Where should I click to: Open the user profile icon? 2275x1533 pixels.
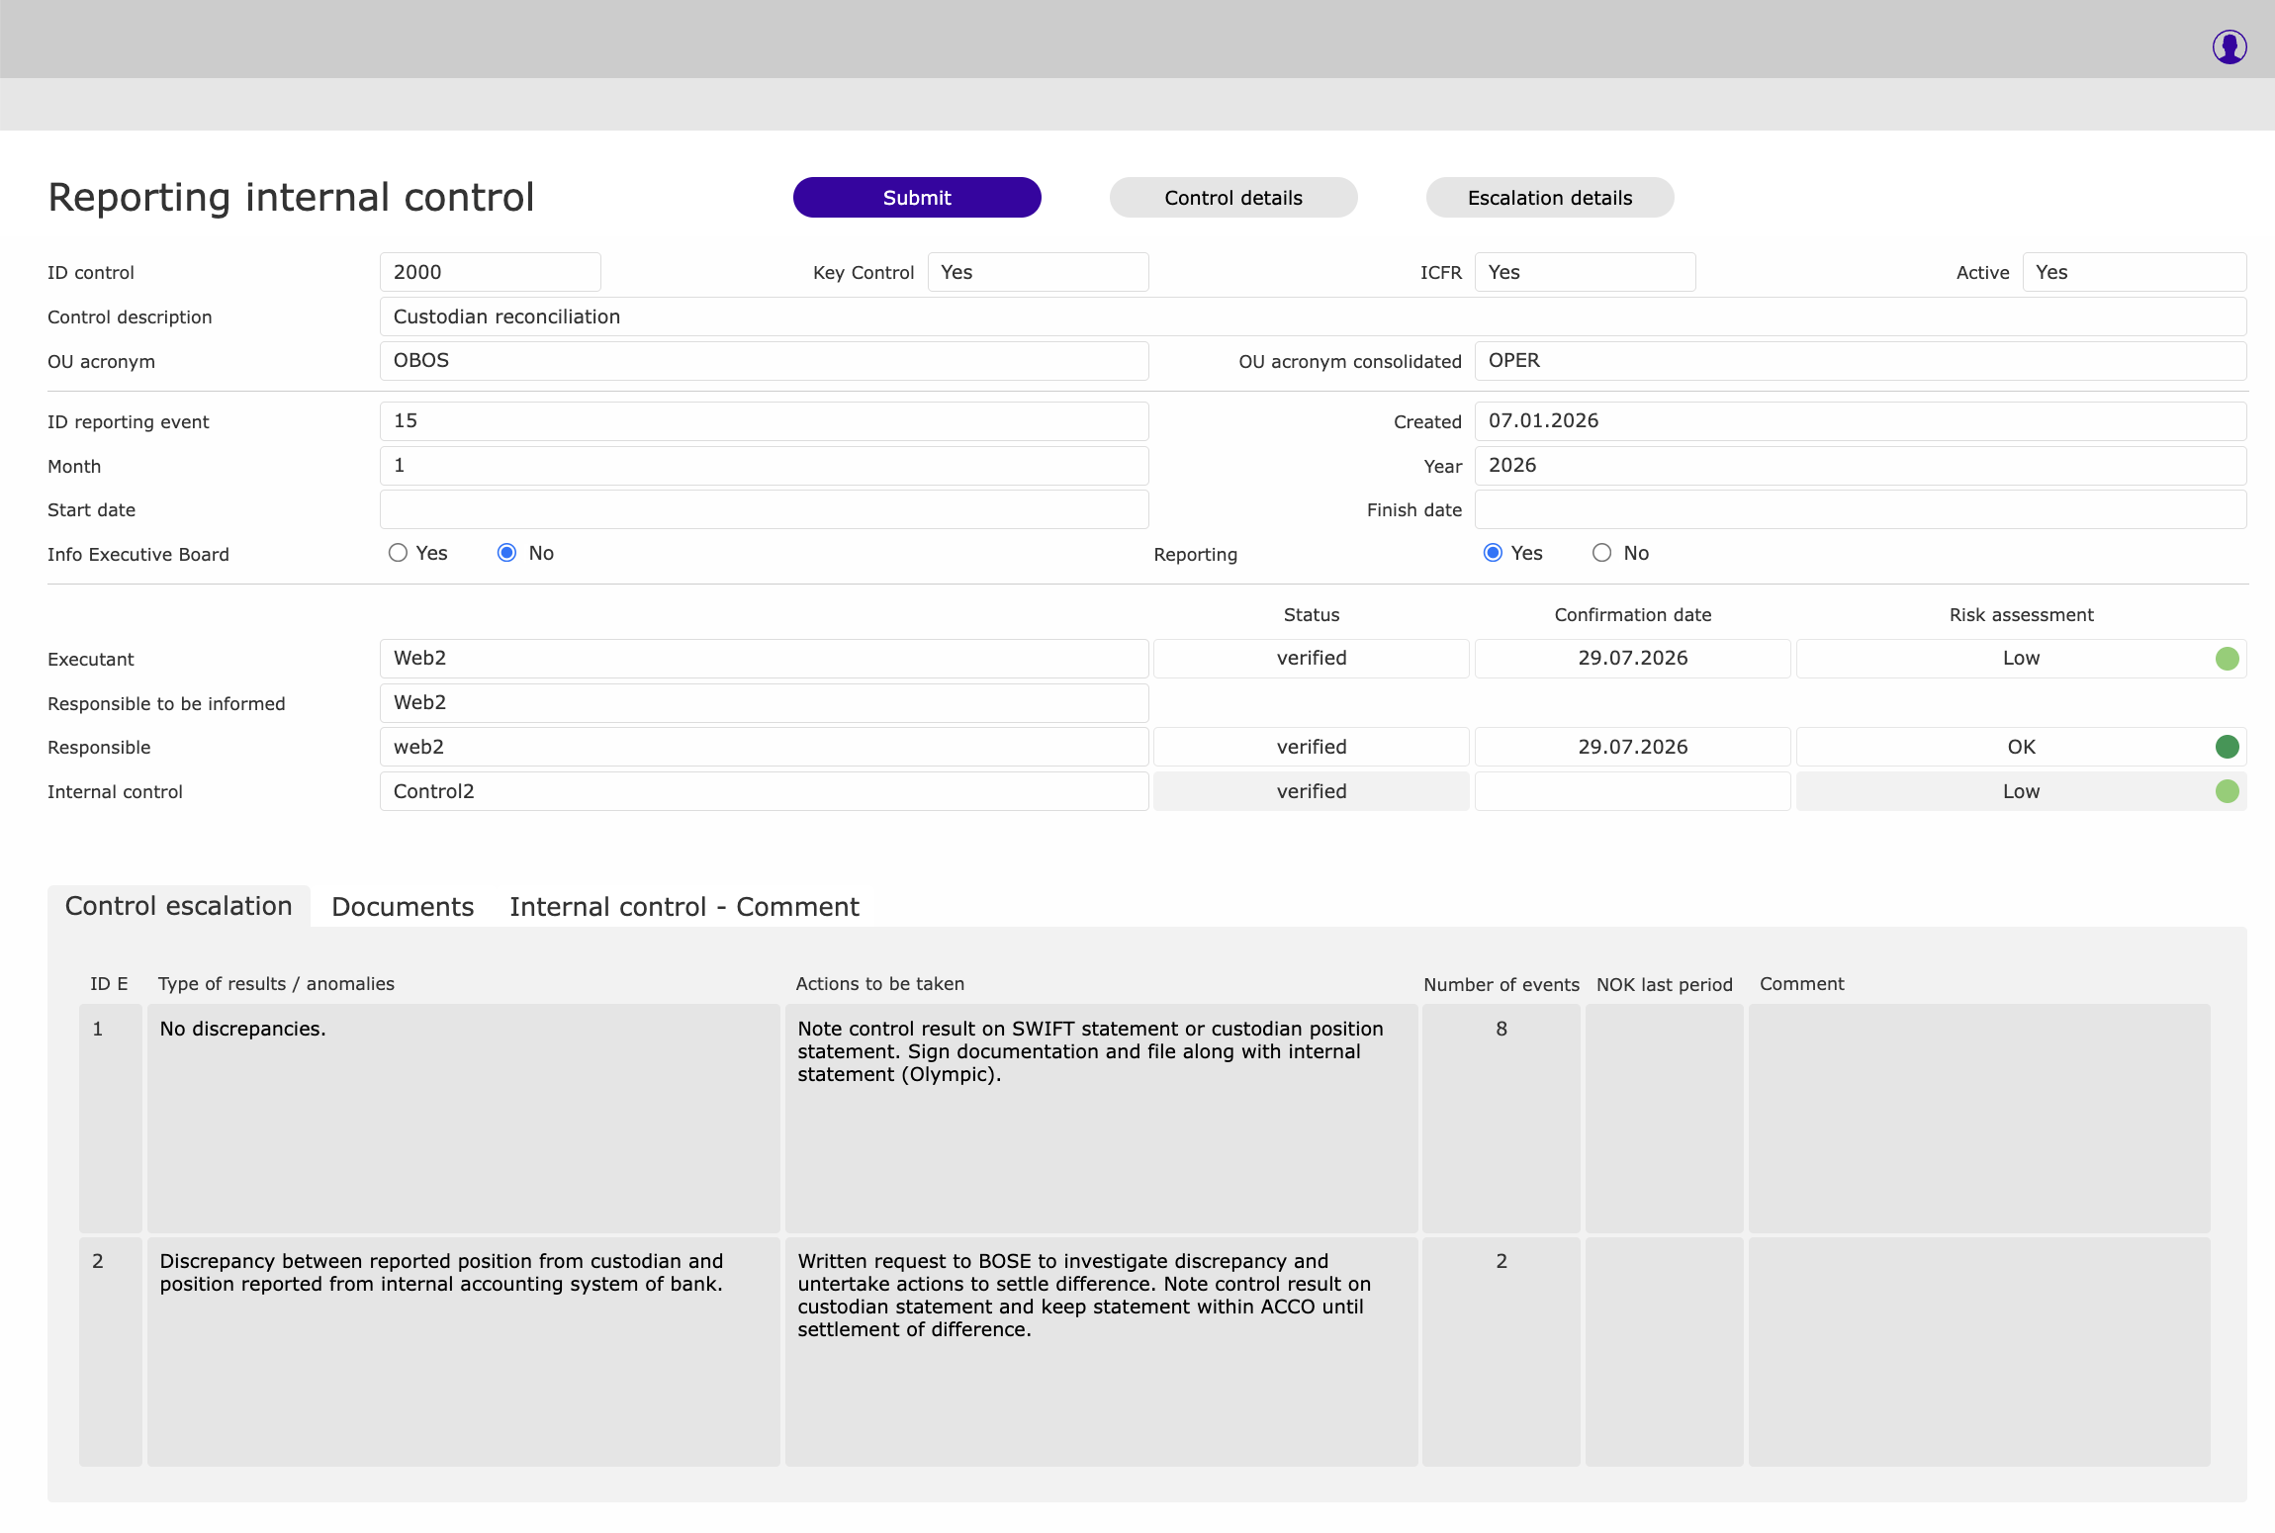[x=2229, y=46]
